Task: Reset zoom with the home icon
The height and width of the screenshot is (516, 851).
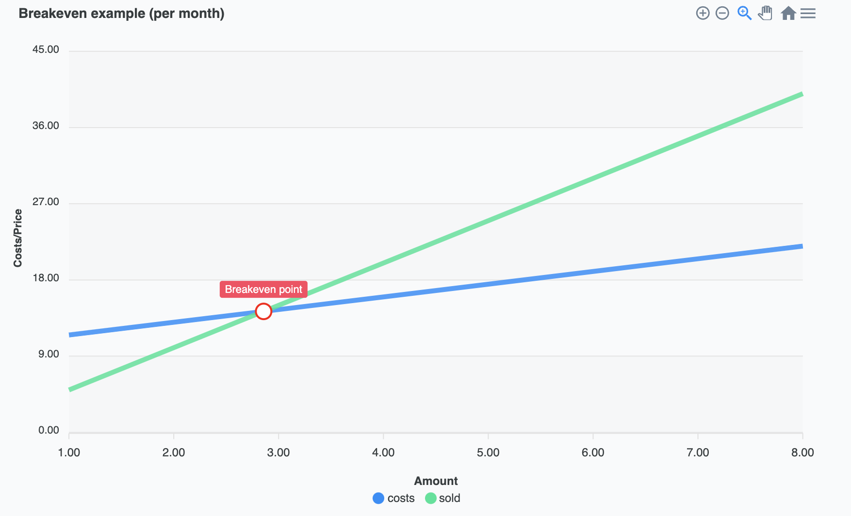Action: (788, 13)
